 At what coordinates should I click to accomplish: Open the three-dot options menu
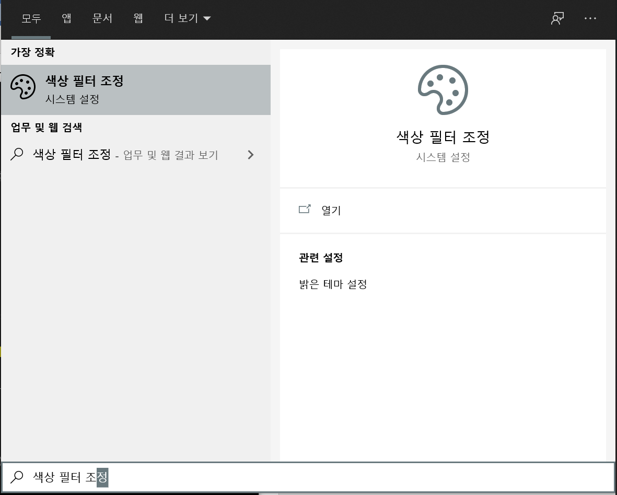tap(590, 18)
